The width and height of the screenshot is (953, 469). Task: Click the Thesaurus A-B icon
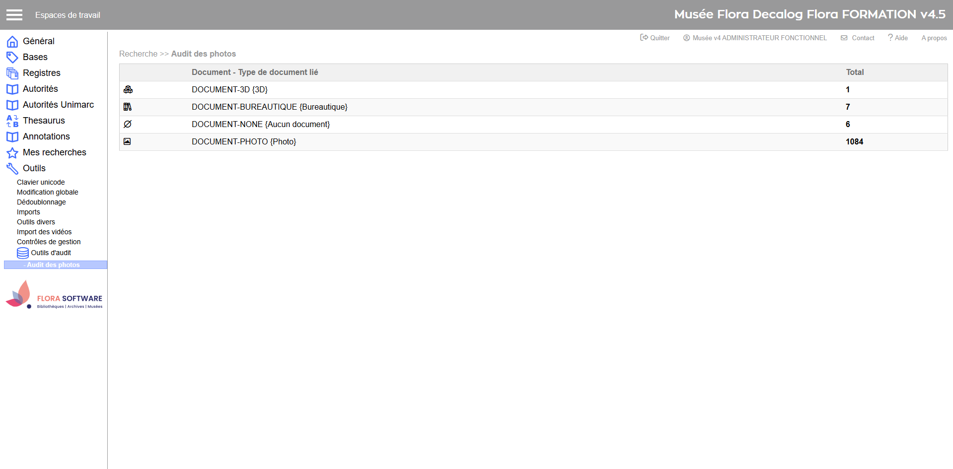12,121
